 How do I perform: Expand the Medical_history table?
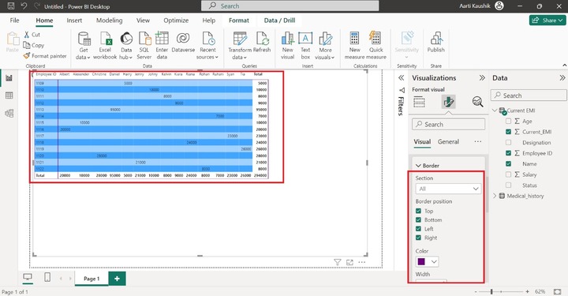pos(495,196)
